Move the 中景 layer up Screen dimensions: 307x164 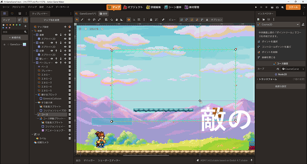tap(56, 43)
